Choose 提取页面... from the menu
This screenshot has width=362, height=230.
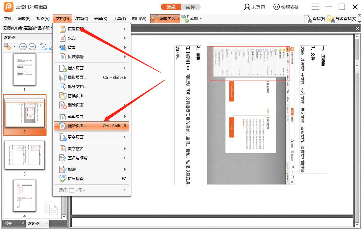pyautogui.click(x=92, y=78)
